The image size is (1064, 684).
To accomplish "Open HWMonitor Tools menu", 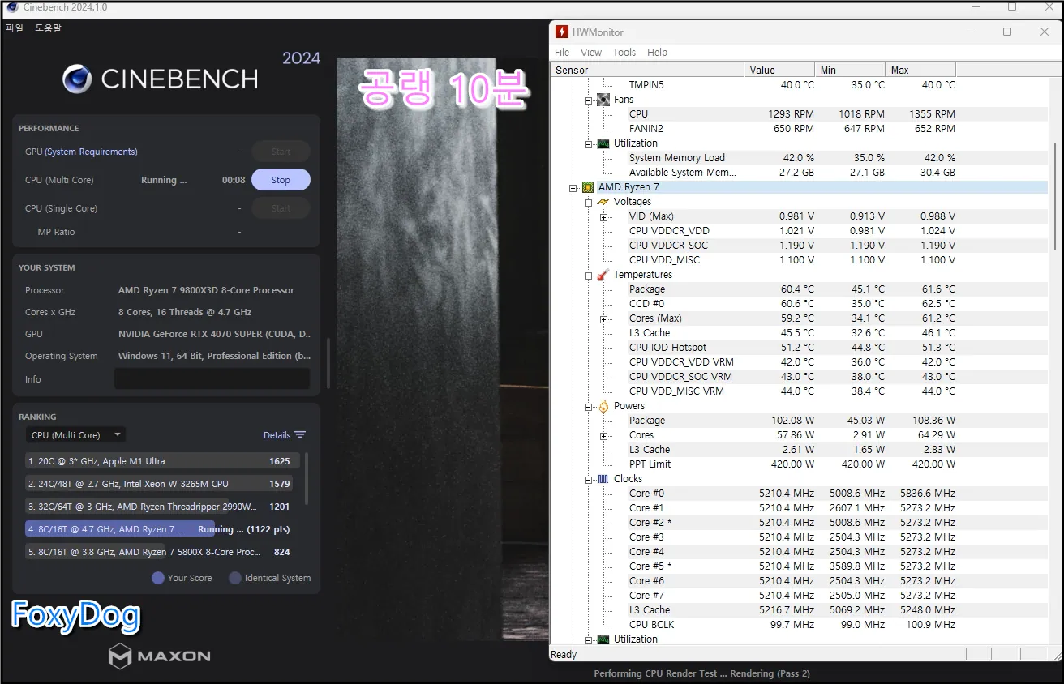I will (624, 52).
